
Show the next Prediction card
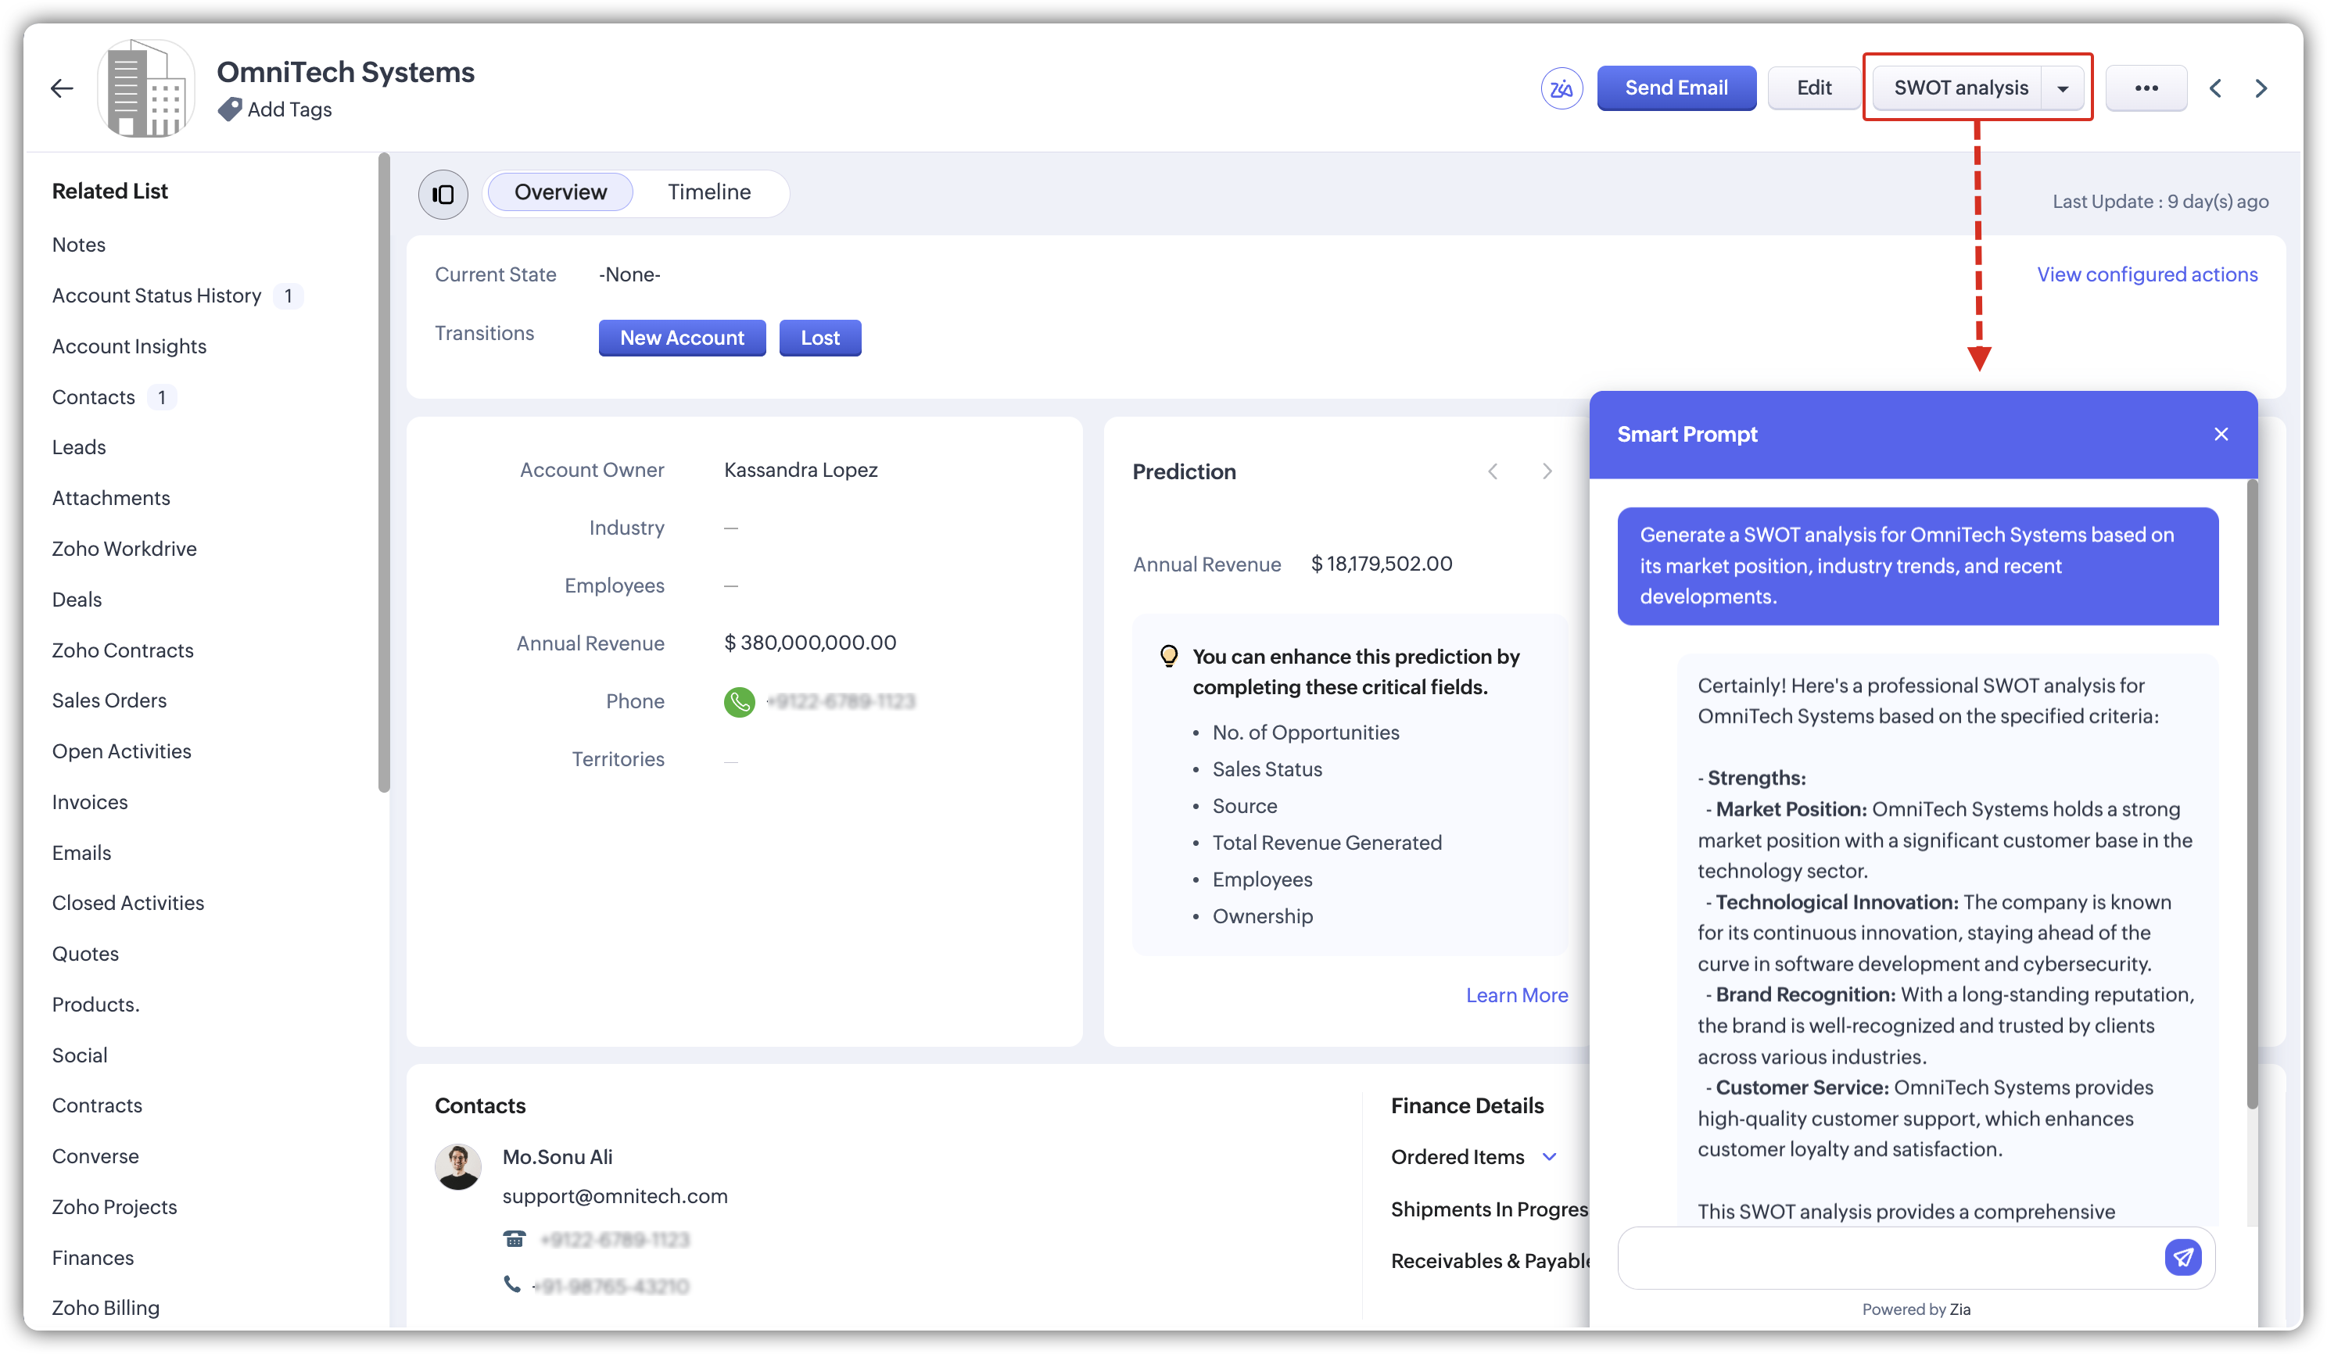click(1547, 471)
